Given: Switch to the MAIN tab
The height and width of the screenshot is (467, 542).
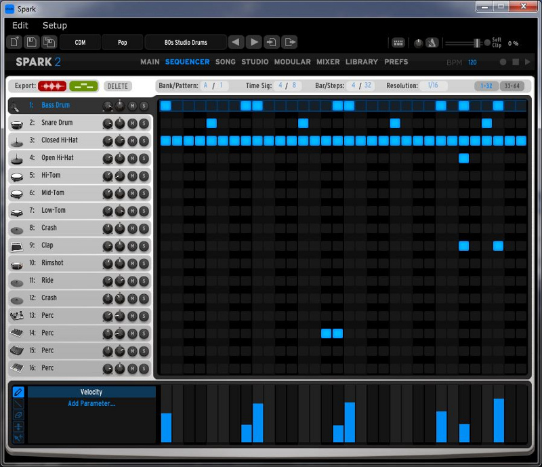Looking at the screenshot, I should [x=150, y=62].
